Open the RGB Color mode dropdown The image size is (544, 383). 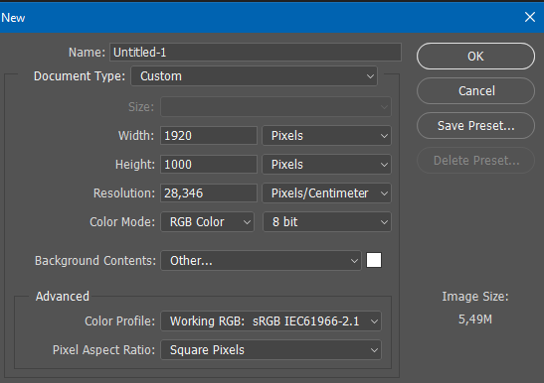click(207, 221)
